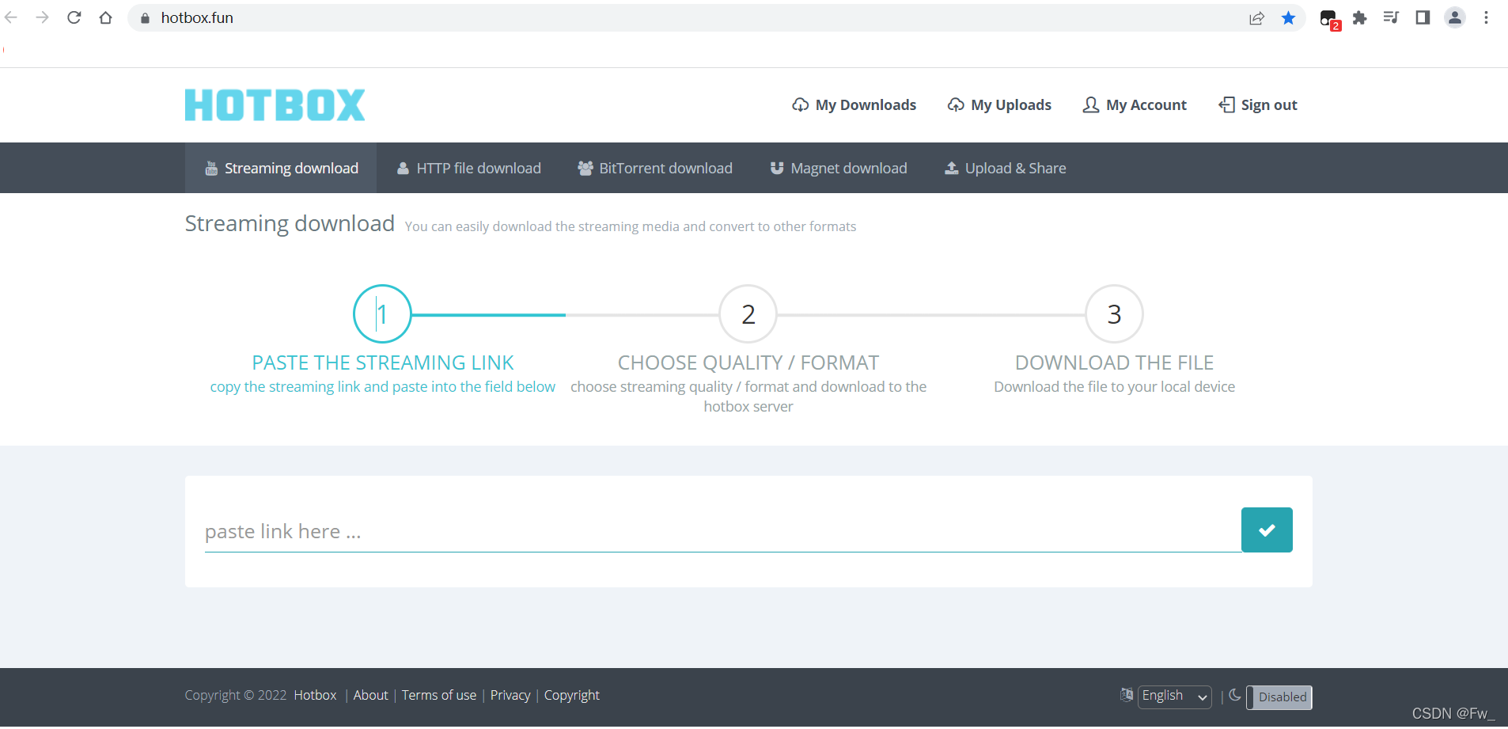Open media control playlist icon
The width and height of the screenshot is (1508, 729).
tap(1392, 17)
